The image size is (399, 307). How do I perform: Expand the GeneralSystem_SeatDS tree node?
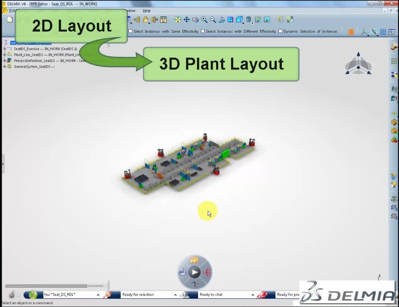(4, 66)
